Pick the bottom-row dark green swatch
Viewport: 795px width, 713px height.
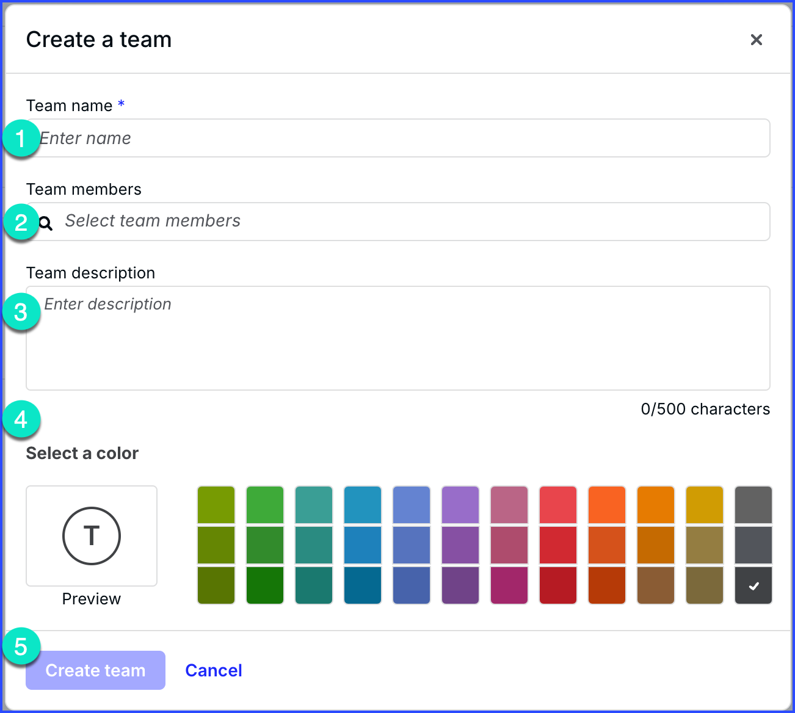pyautogui.click(x=265, y=585)
